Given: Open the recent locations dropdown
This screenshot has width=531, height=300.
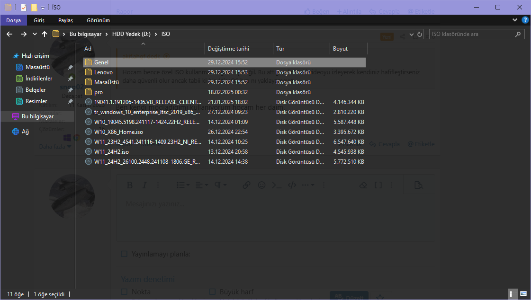Looking at the screenshot, I should tap(35, 34).
